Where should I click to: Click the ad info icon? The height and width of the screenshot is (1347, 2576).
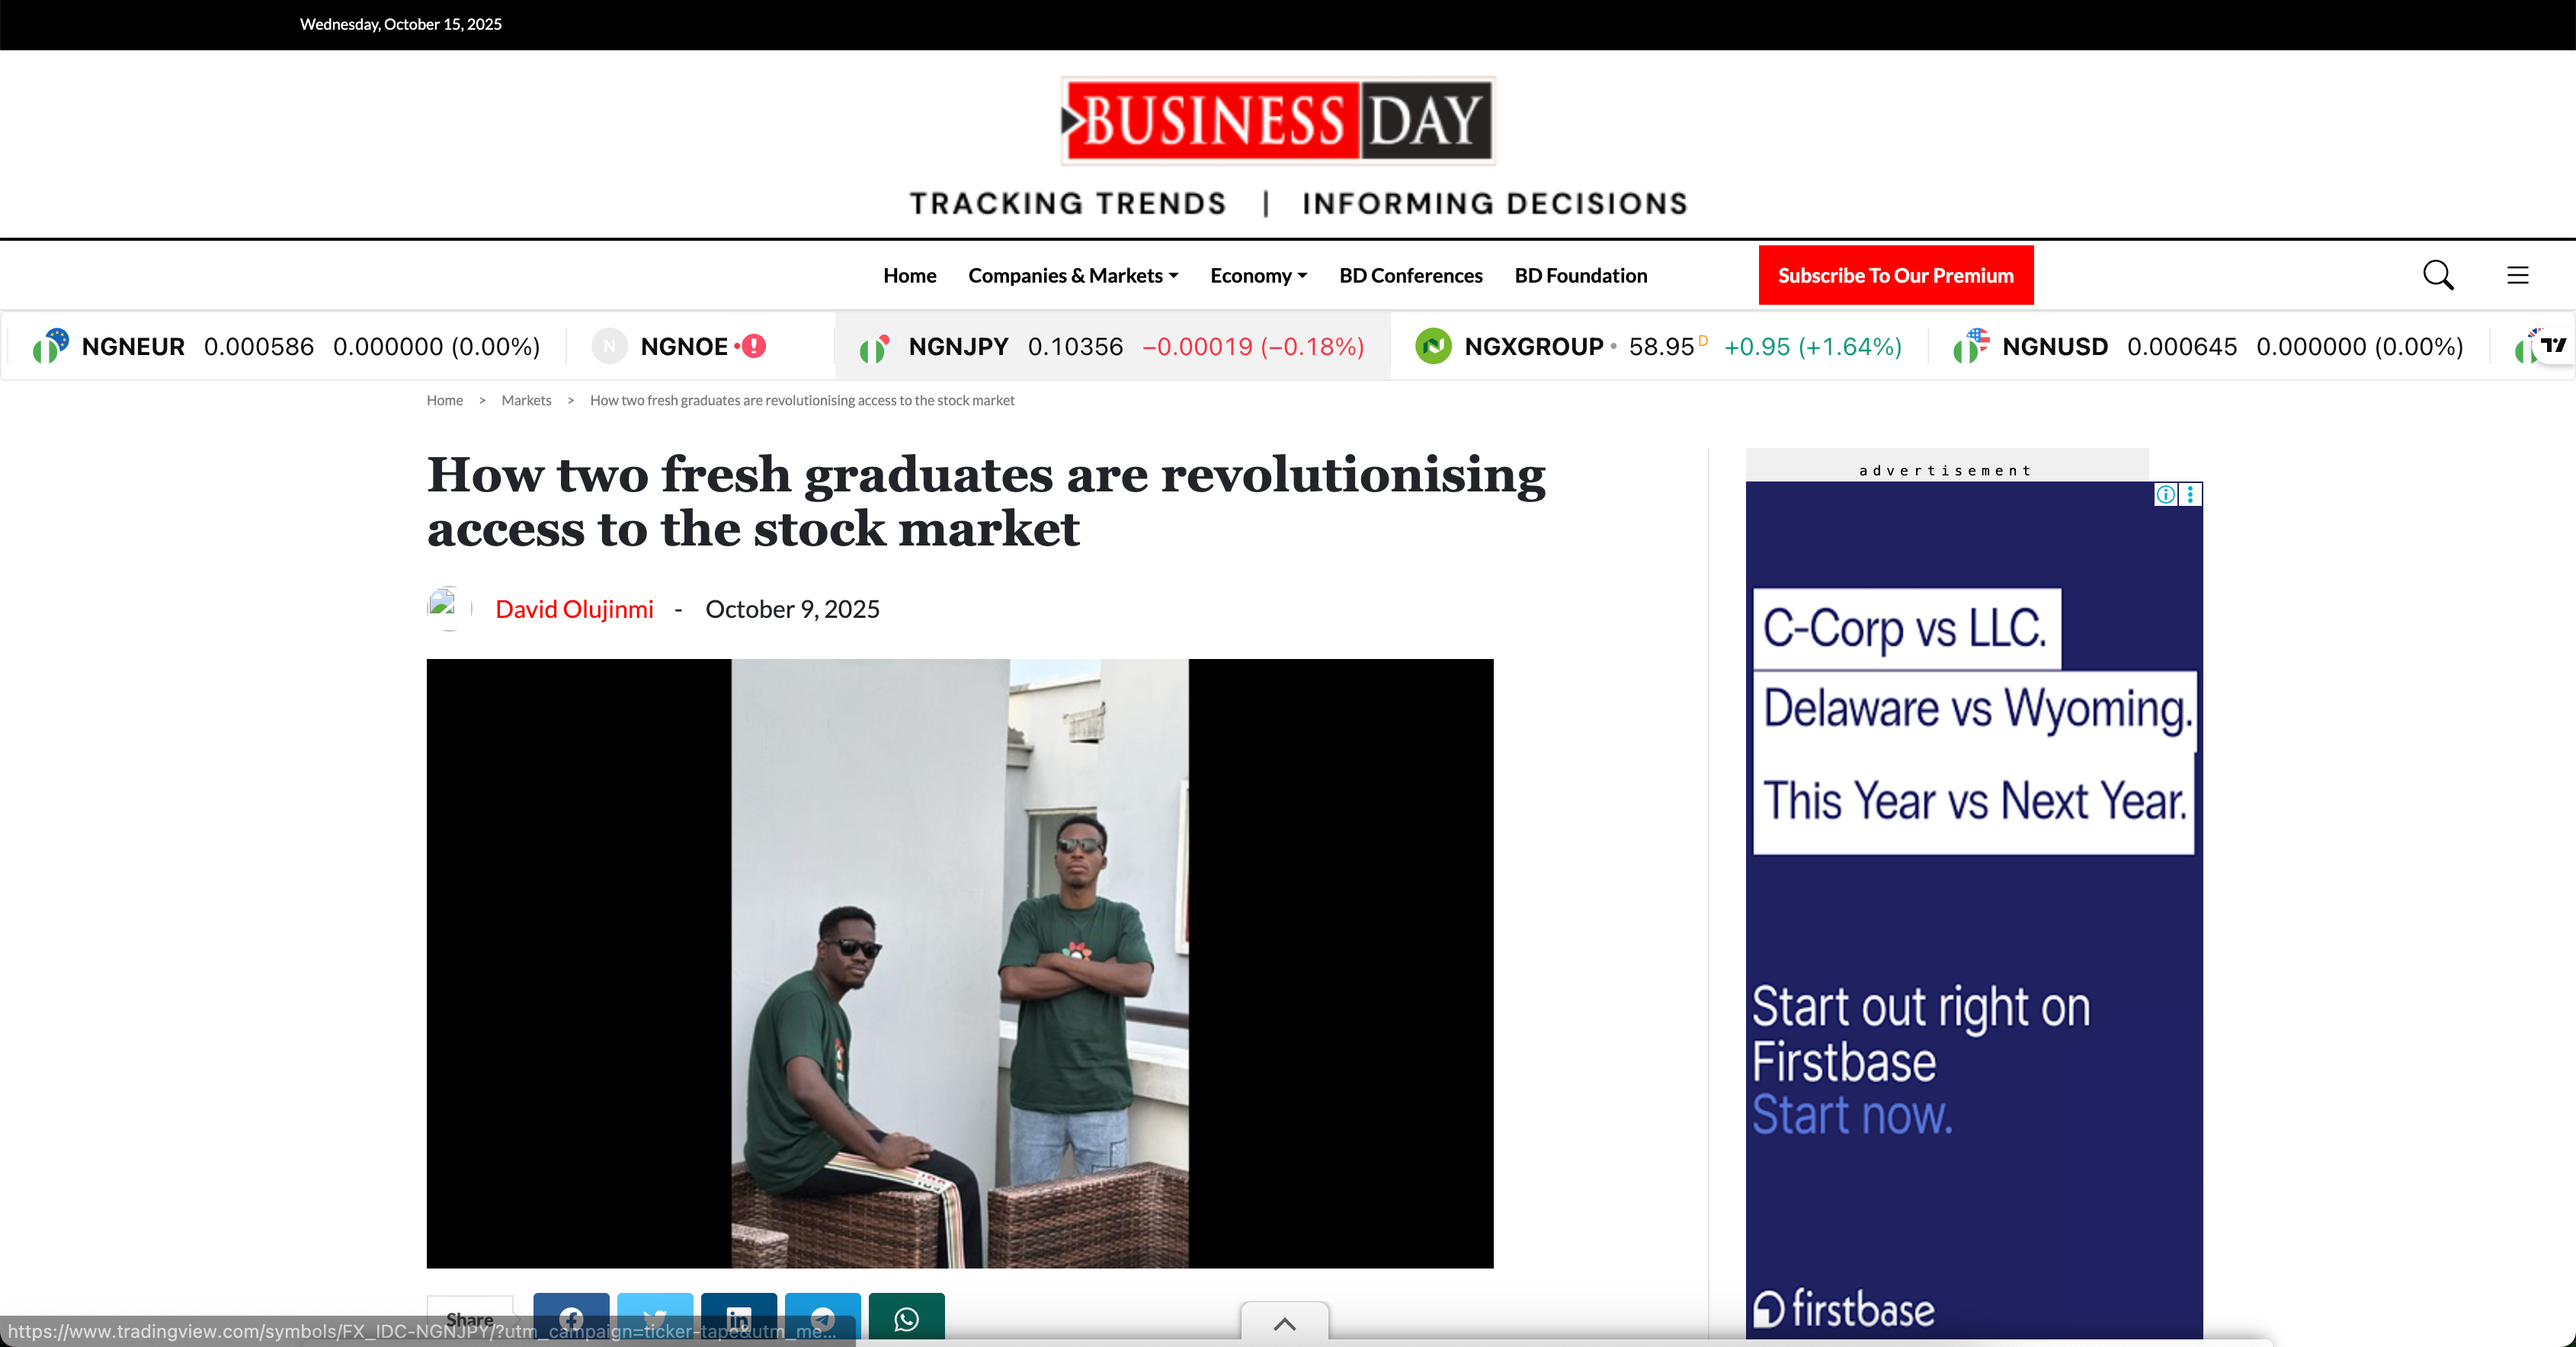click(x=2165, y=494)
